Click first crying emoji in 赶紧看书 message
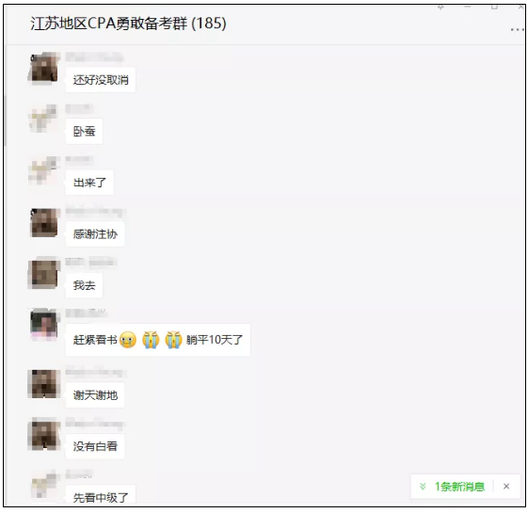This screenshot has height=513, width=528. (128, 340)
